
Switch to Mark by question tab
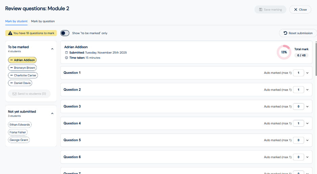click(43, 21)
